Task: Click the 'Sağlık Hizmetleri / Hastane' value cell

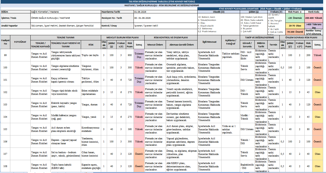Action: 66,12
